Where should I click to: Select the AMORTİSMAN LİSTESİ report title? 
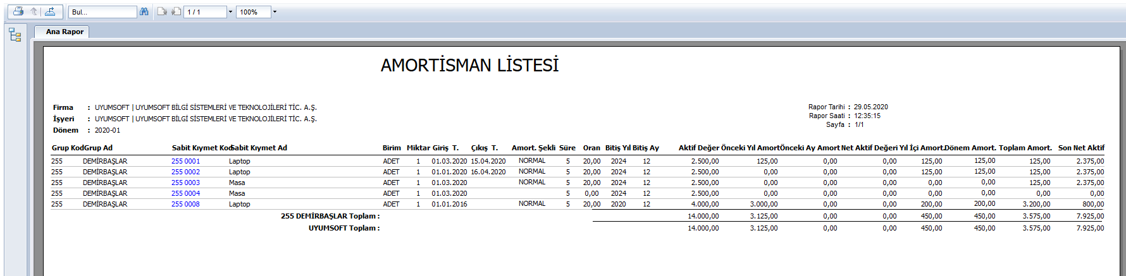pos(469,66)
